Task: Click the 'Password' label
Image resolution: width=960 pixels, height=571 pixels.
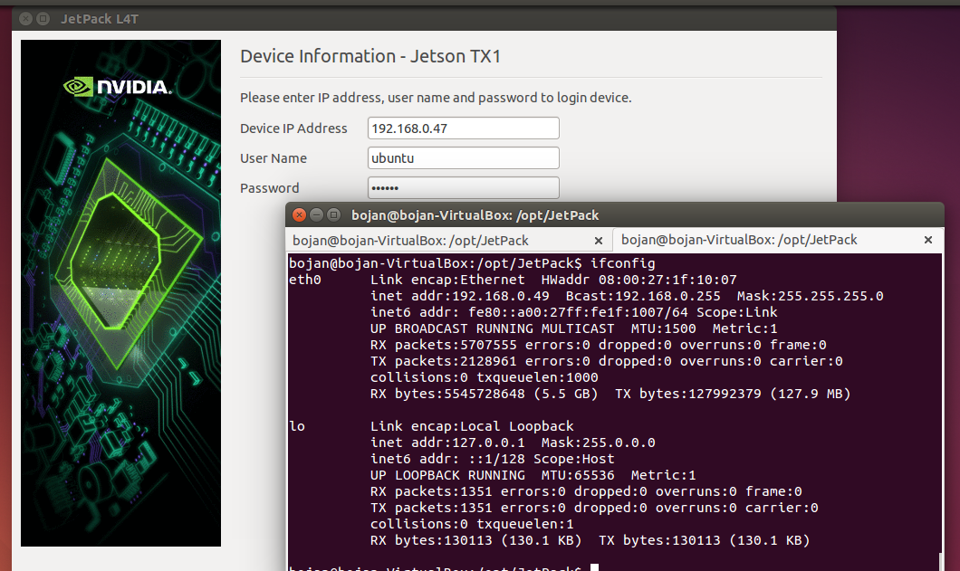Action: click(x=269, y=188)
